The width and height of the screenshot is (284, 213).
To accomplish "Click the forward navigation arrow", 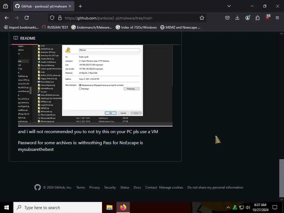I will click(x=17, y=18).
